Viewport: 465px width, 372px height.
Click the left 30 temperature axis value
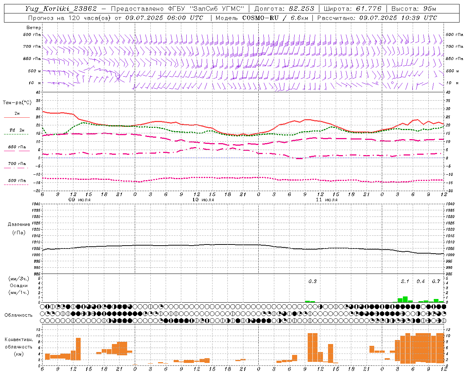[x=38, y=109]
